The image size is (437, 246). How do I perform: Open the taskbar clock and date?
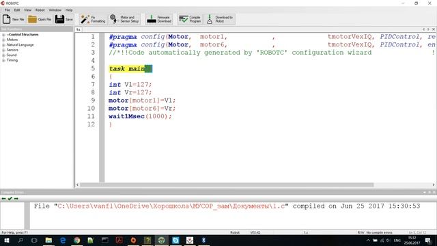click(412, 240)
